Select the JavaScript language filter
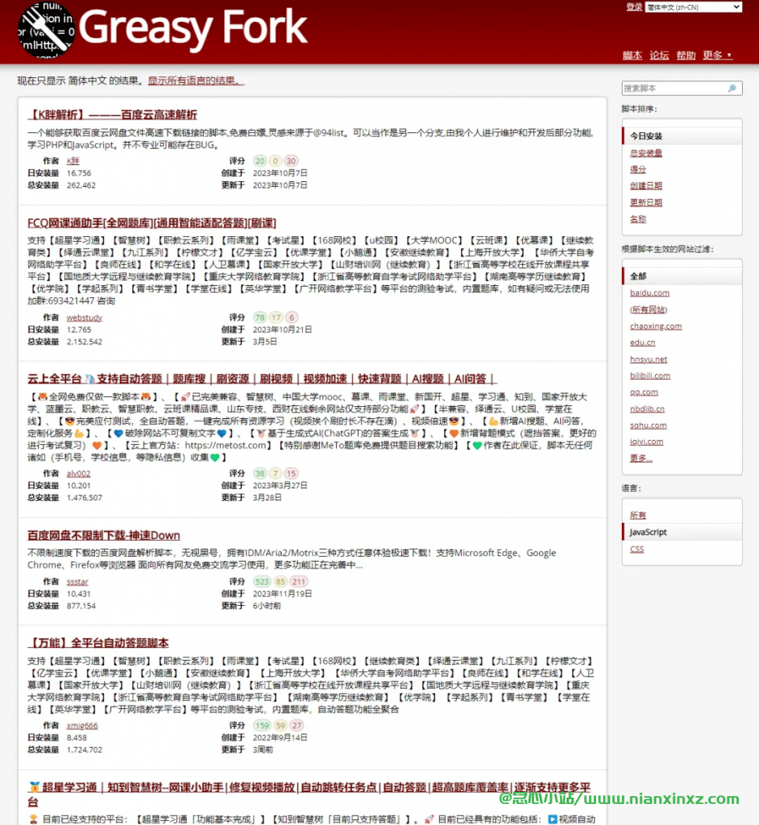This screenshot has height=825, width=759. coord(682,532)
